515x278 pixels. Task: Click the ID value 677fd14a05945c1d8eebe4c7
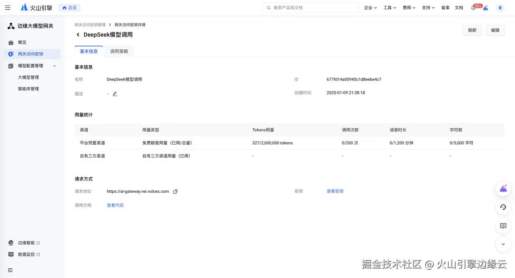pyautogui.click(x=354, y=79)
